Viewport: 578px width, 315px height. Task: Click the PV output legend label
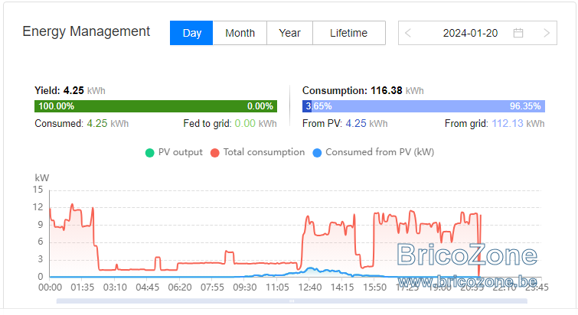click(180, 152)
